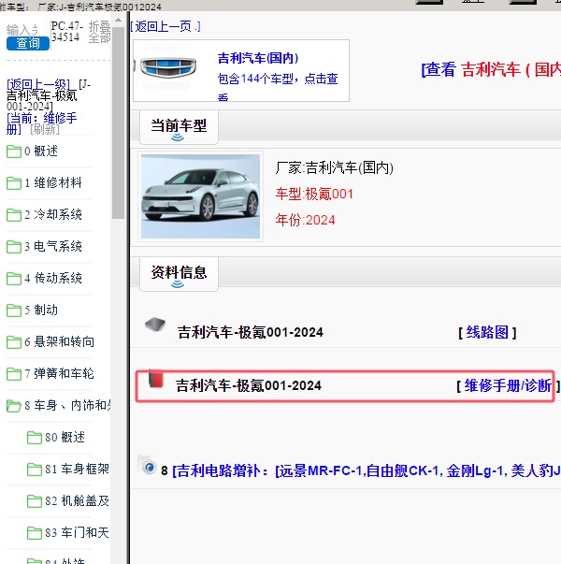Viewport: 561px width, 564px height.
Task: Click the document gear icon beside 吉利电路增补
Action: point(147,465)
